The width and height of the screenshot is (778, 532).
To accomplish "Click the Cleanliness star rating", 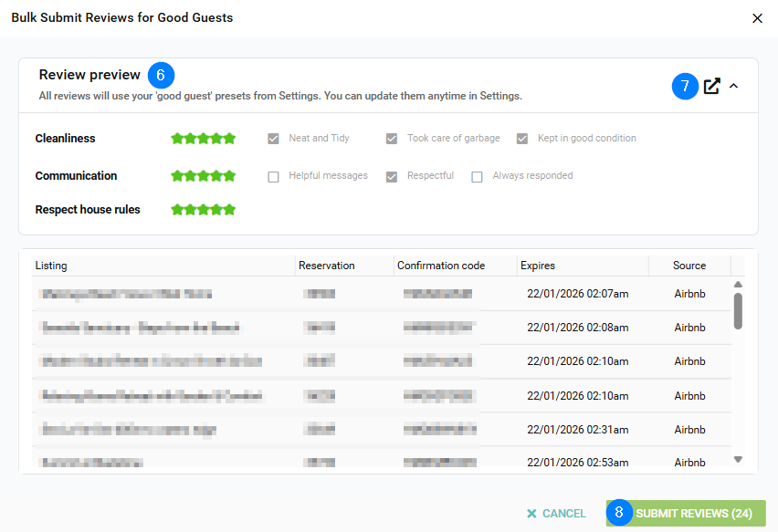I will (x=204, y=139).
